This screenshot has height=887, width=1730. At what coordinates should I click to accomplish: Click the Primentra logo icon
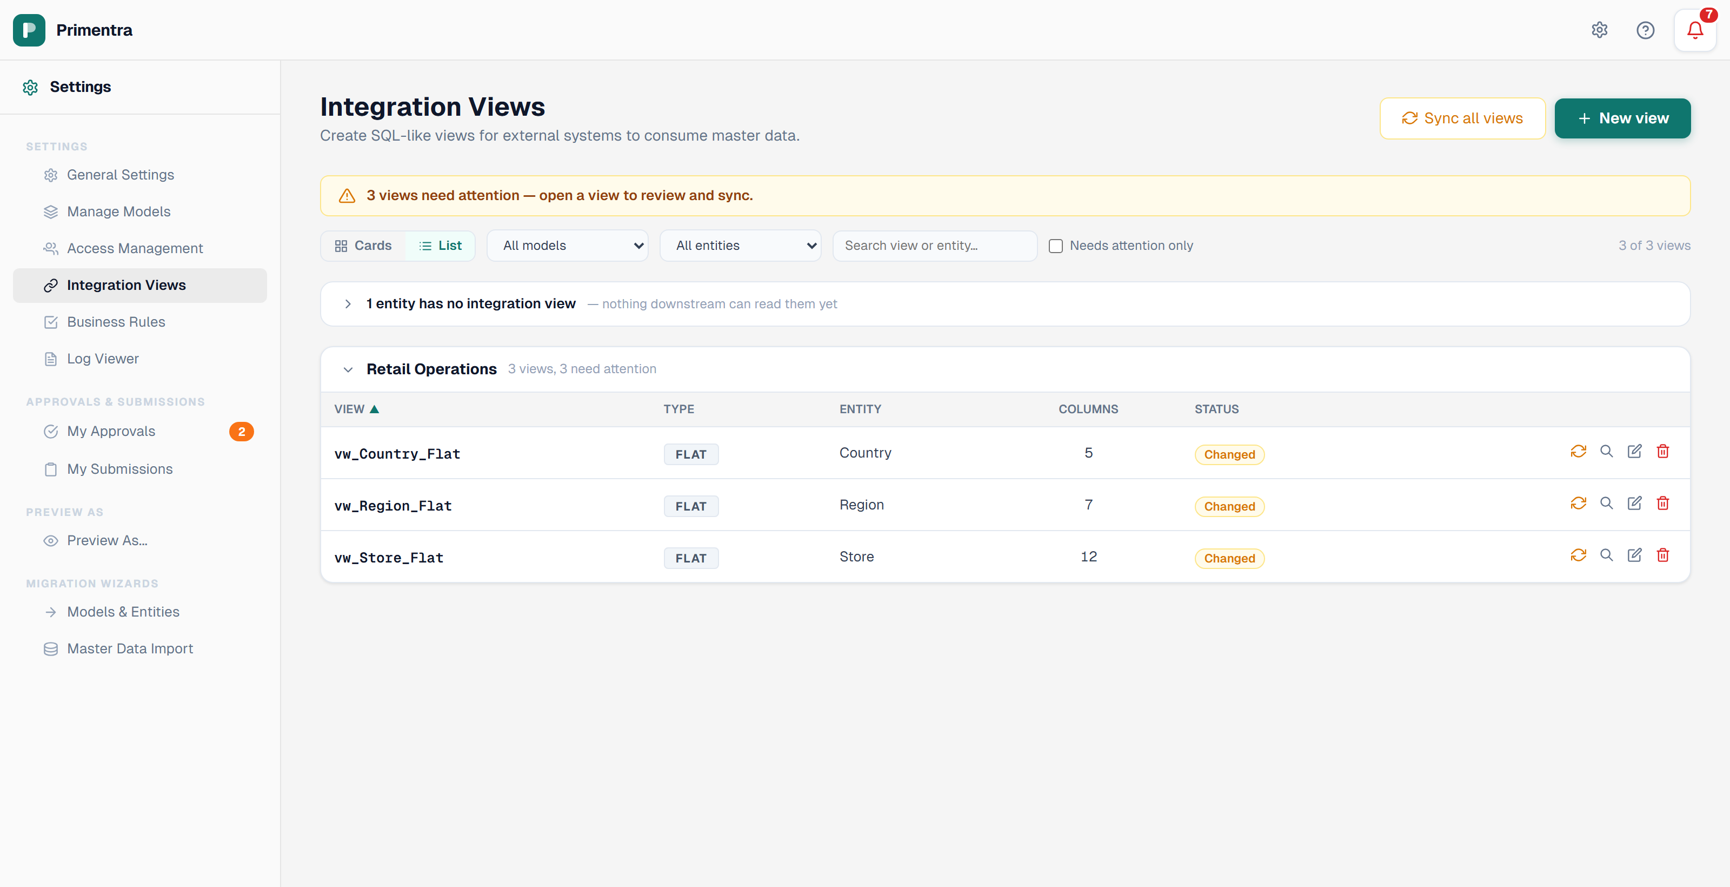click(x=29, y=30)
